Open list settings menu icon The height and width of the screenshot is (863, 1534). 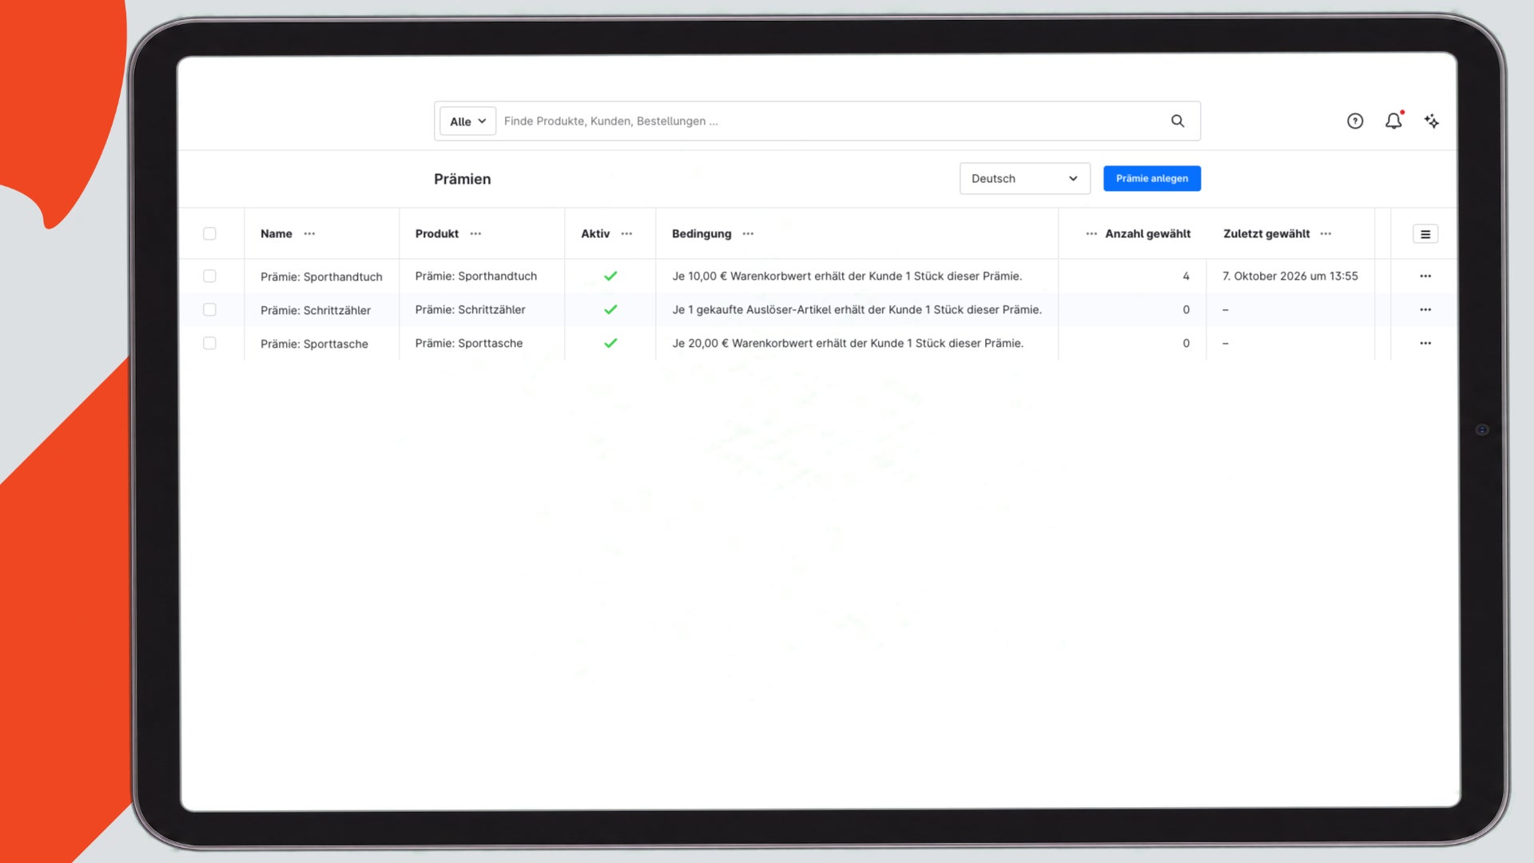click(x=1425, y=234)
